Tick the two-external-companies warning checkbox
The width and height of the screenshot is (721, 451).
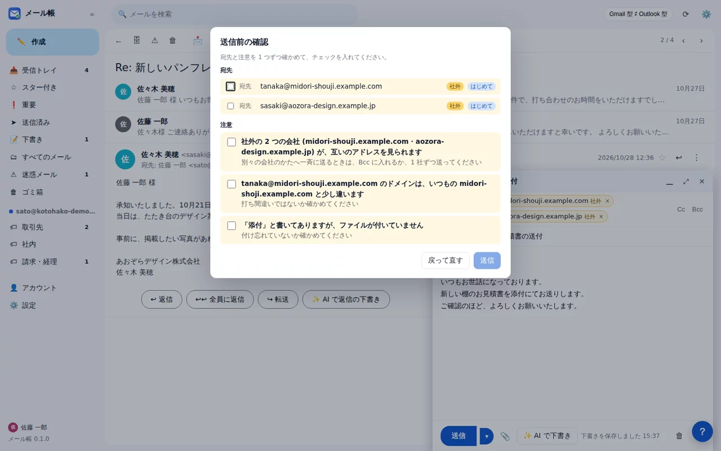(232, 142)
